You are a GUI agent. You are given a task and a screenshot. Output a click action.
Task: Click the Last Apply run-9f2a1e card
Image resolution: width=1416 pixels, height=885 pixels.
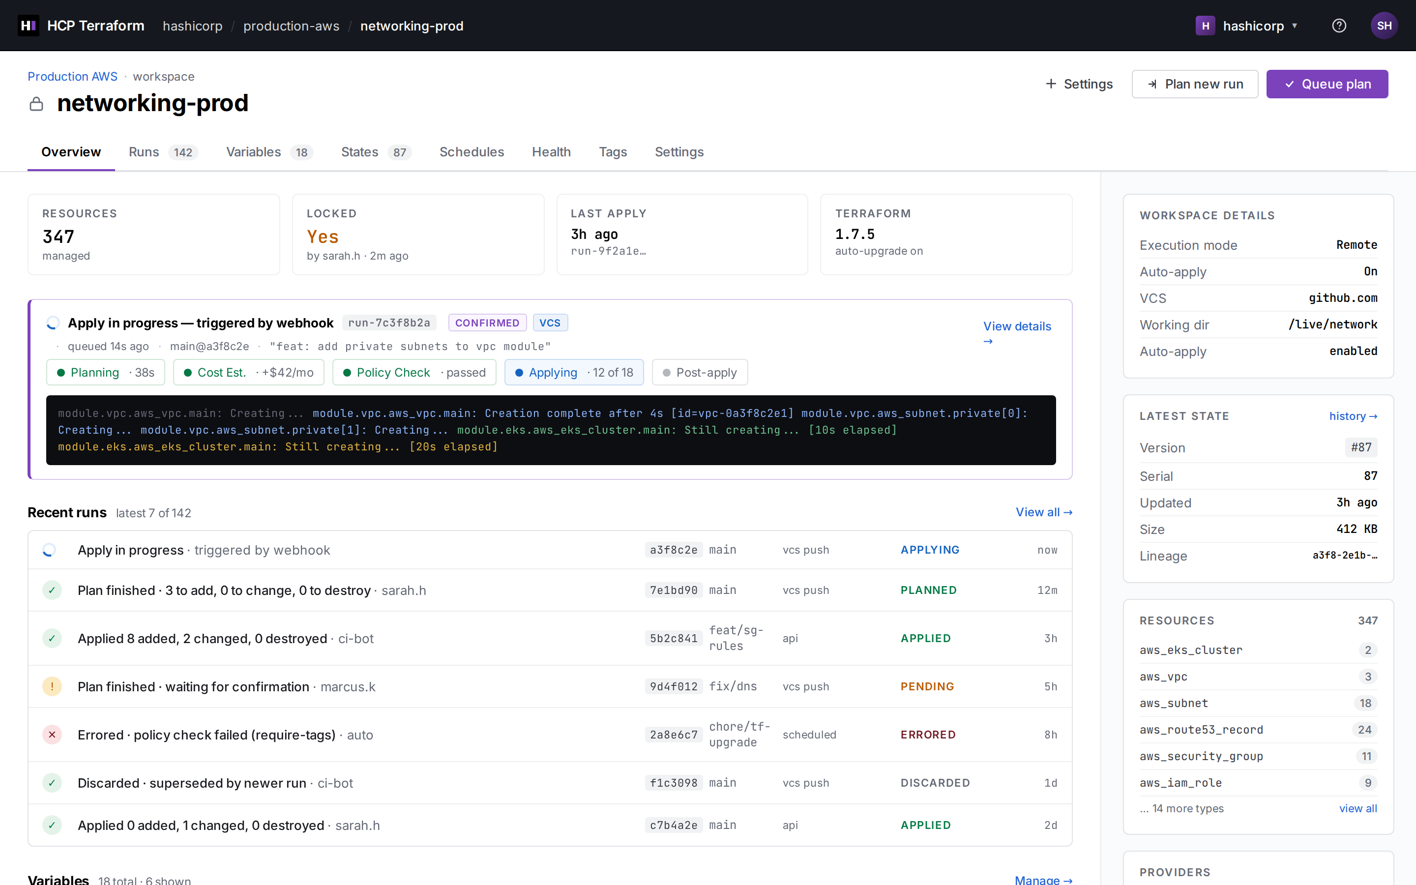tap(682, 234)
